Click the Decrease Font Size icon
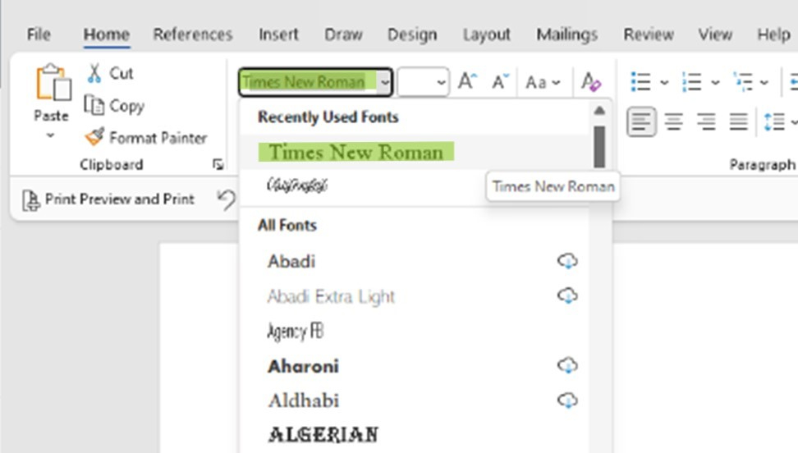This screenshot has width=798, height=453. [x=500, y=82]
